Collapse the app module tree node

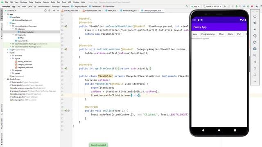click(5, 14)
